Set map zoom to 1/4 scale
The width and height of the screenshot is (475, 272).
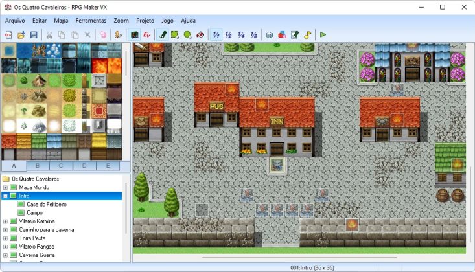click(242, 35)
